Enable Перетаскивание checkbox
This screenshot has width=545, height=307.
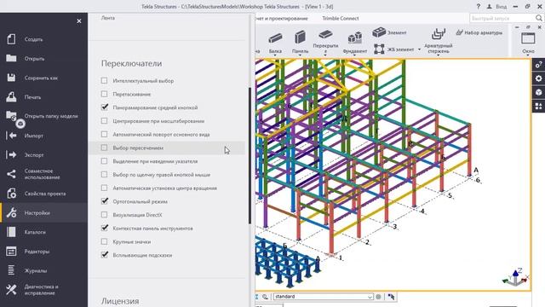click(x=104, y=94)
